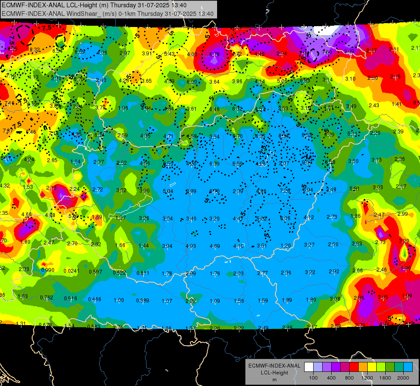Image resolution: width=420 pixels, height=386 pixels.
Task: Click the LCL-Height label in the legend box
Action: coord(274,373)
